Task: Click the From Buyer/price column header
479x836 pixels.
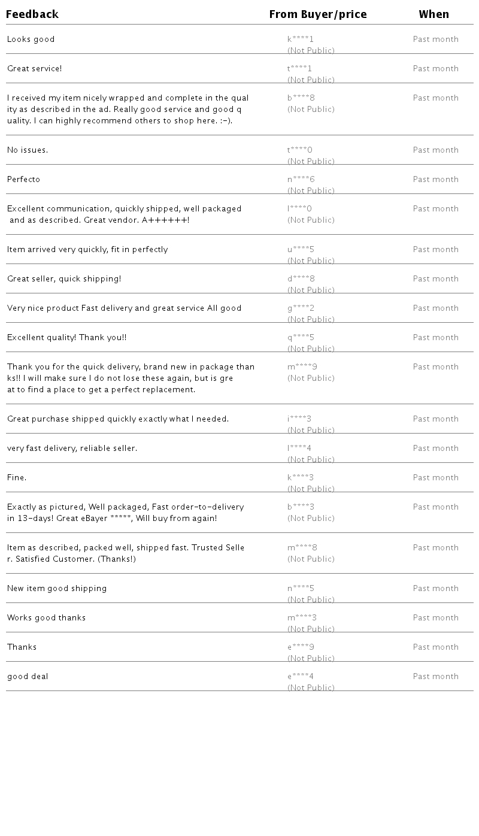Action: pyautogui.click(x=318, y=14)
